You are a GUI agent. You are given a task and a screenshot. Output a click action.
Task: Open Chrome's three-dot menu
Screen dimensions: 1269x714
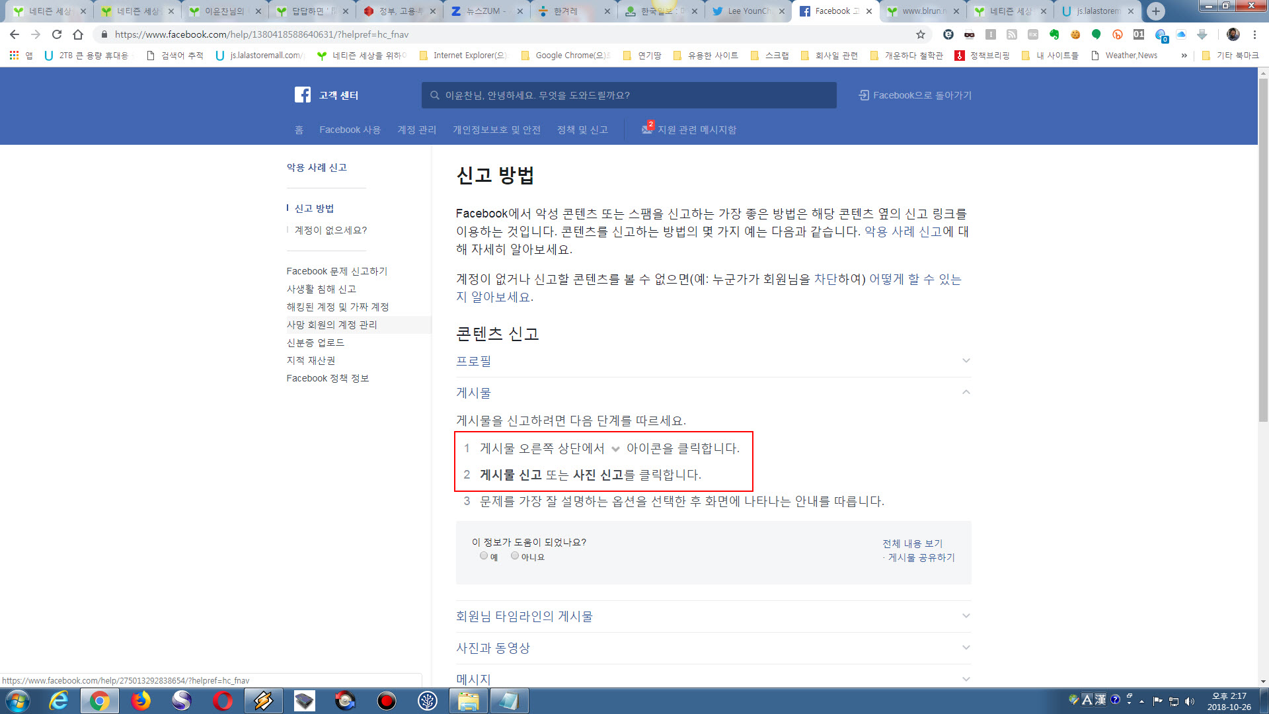[1254, 34]
